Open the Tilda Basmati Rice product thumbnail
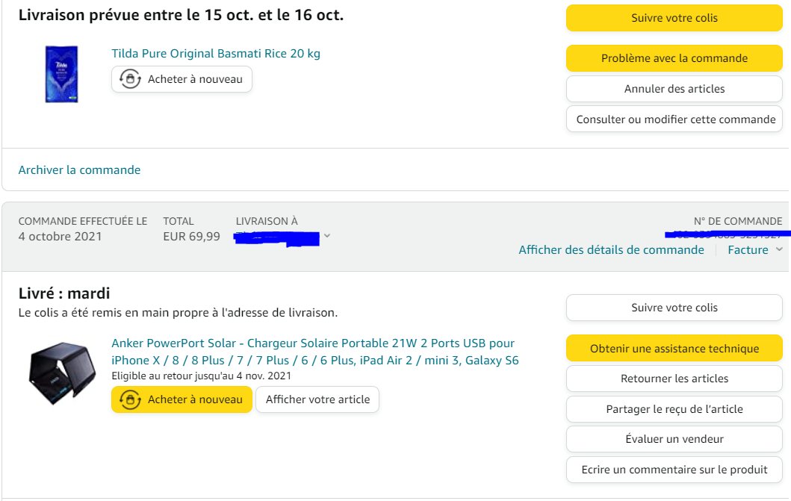Viewport: 791px width, 501px height. pyautogui.click(x=61, y=73)
